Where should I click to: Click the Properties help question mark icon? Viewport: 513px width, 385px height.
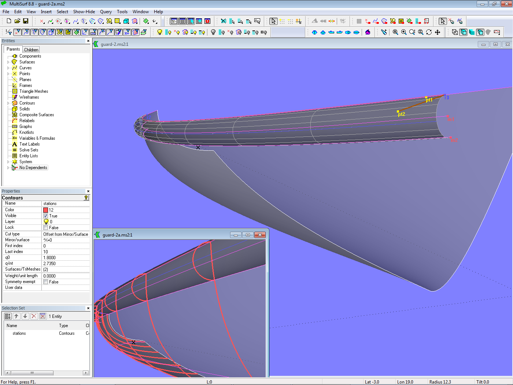click(86, 198)
